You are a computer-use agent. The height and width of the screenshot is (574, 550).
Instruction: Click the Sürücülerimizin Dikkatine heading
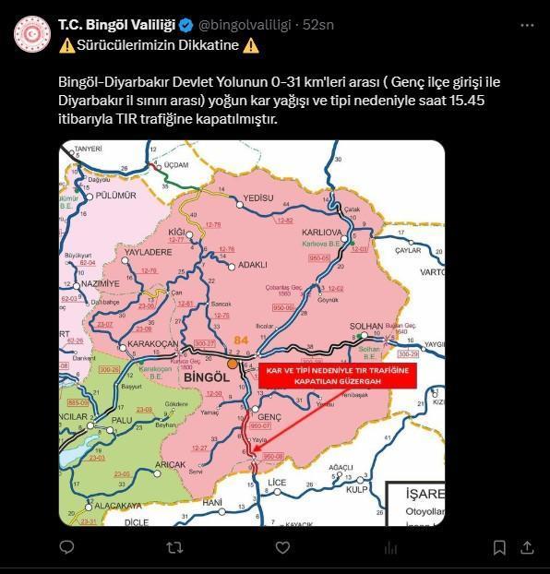pos(158,45)
